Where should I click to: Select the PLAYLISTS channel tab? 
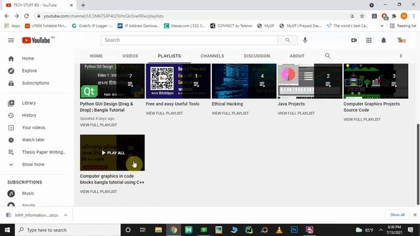pos(169,56)
